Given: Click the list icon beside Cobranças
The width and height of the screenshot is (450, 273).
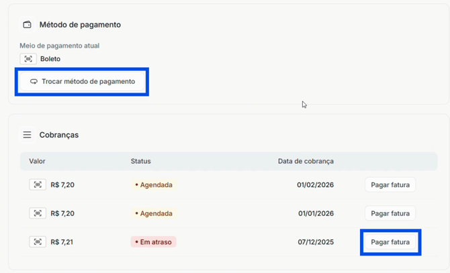Looking at the screenshot, I should [x=28, y=135].
